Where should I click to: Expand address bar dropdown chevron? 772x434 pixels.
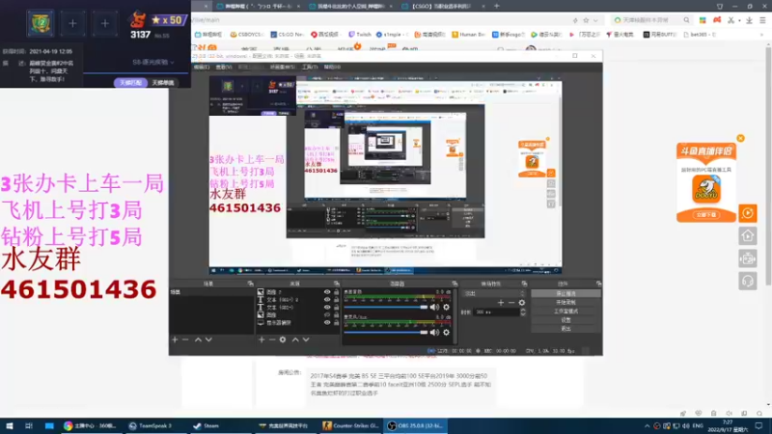(595, 20)
